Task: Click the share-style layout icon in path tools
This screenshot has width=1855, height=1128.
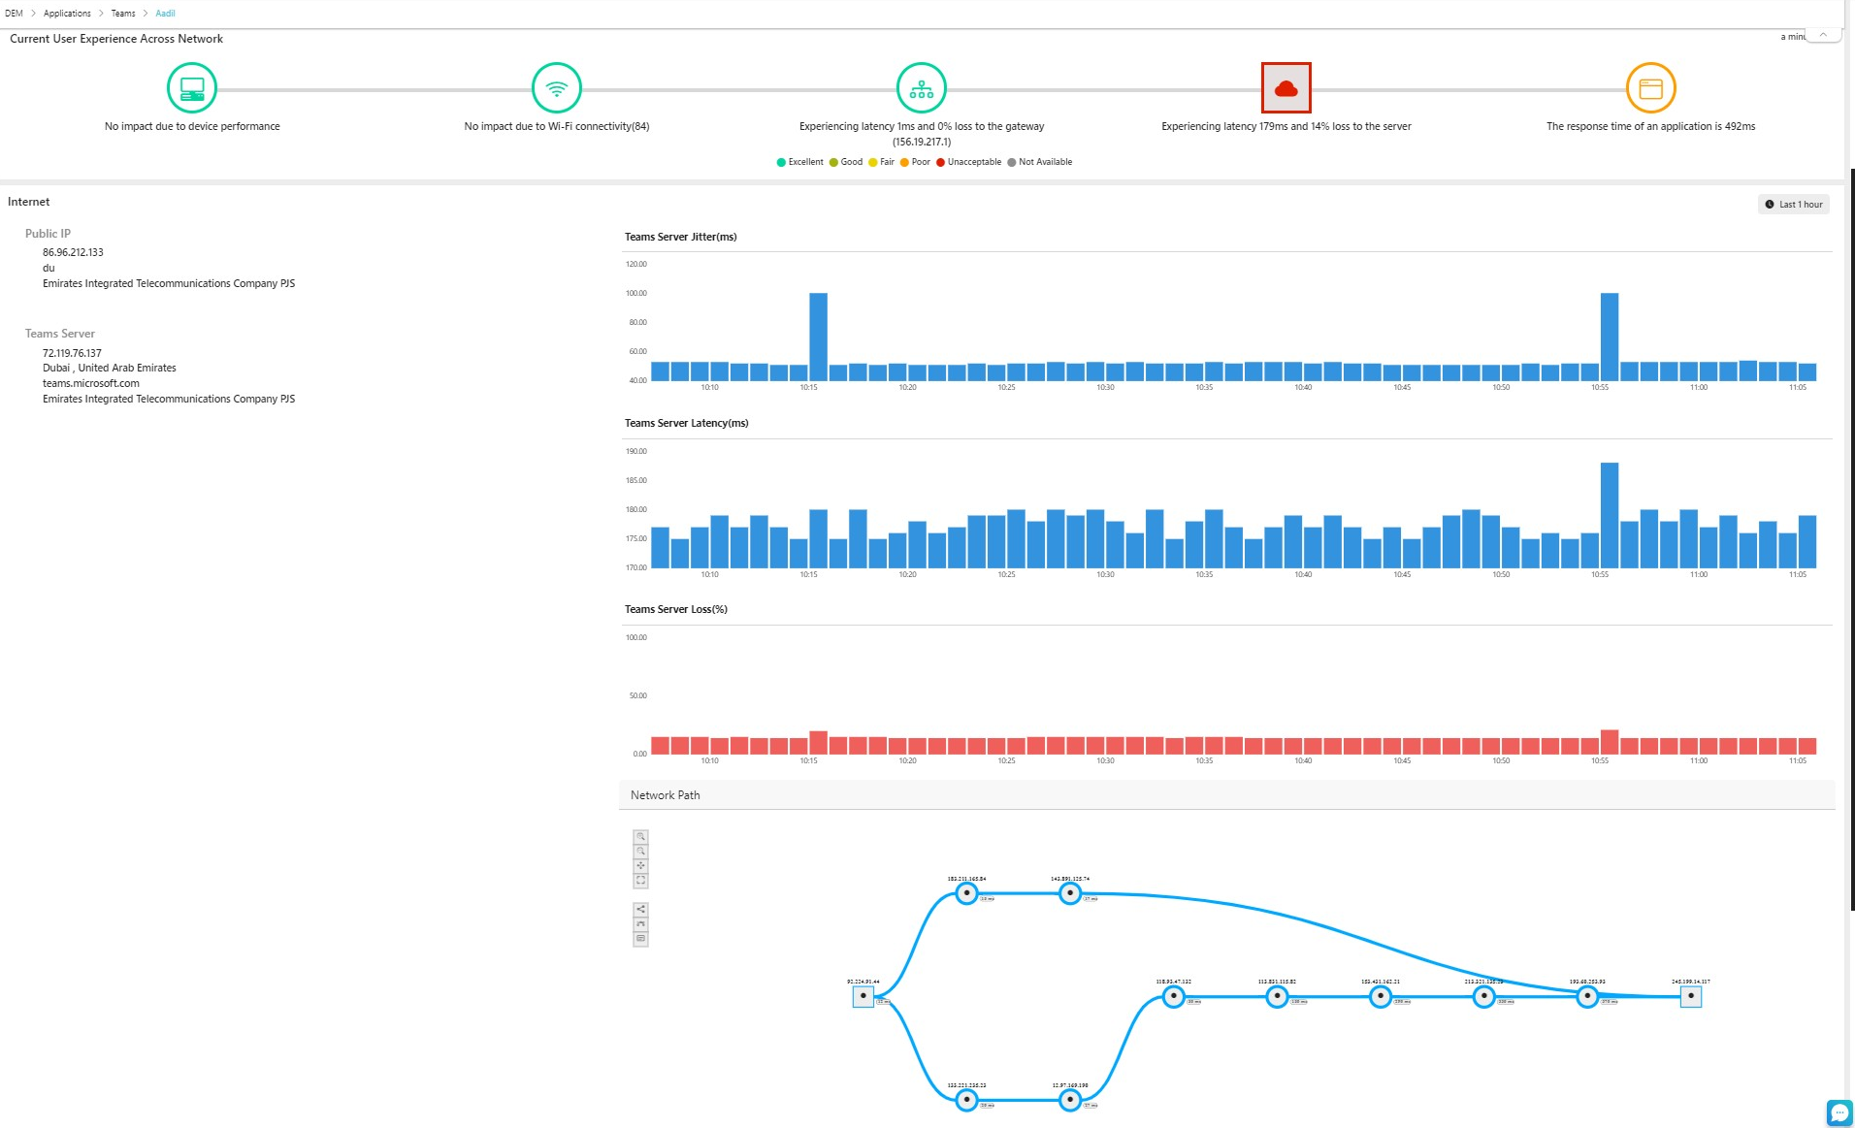Action: click(640, 909)
